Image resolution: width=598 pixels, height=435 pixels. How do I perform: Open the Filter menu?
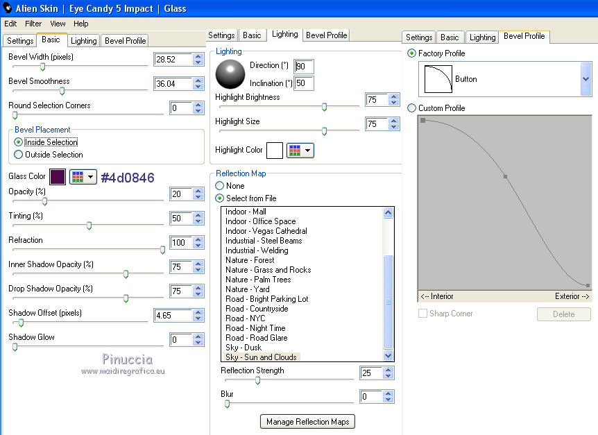[x=33, y=24]
